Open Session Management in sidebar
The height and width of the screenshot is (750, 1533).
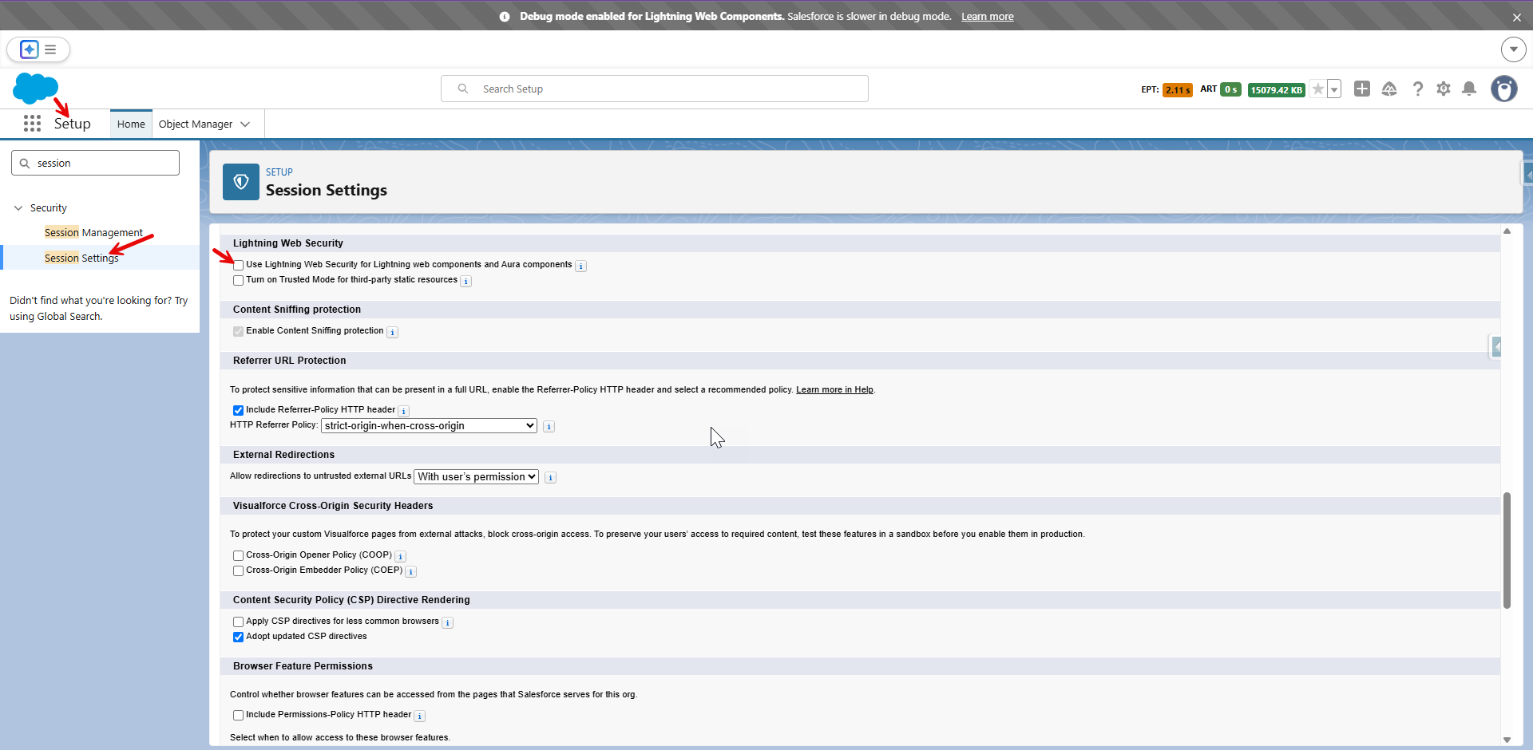pos(93,233)
